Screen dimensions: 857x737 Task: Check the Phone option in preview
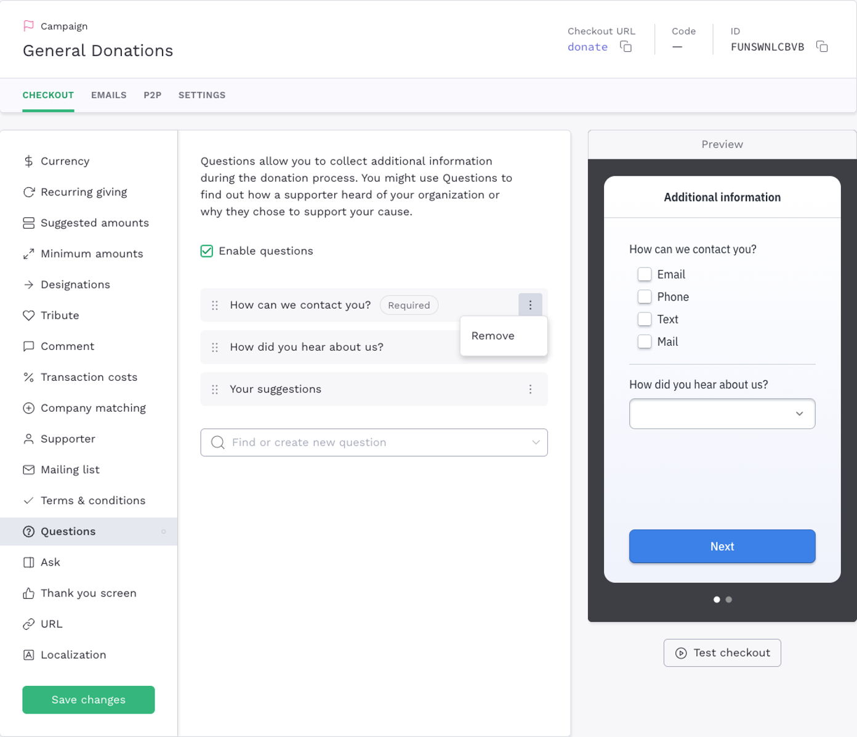click(645, 296)
